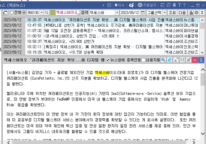Expand the search keyword dropdown arrow
The height and width of the screenshot is (144, 206).
117,13
